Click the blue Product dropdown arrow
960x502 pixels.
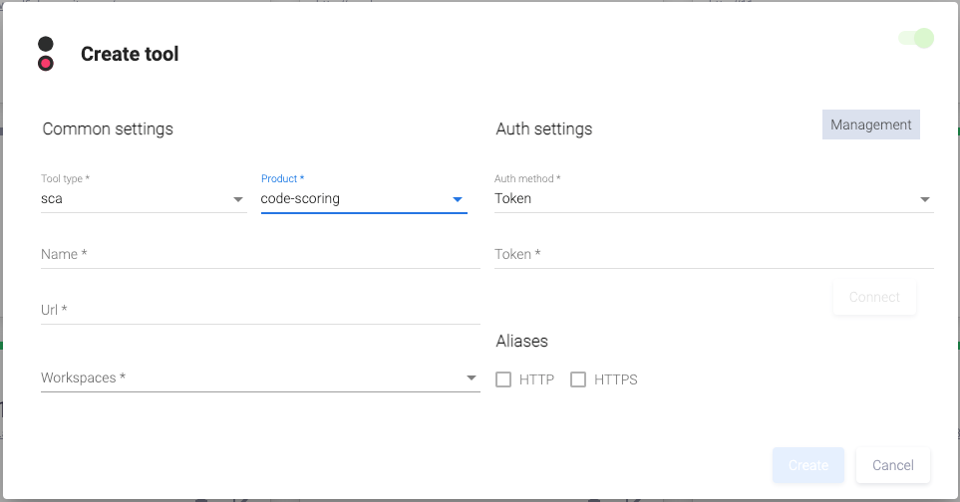coord(458,199)
